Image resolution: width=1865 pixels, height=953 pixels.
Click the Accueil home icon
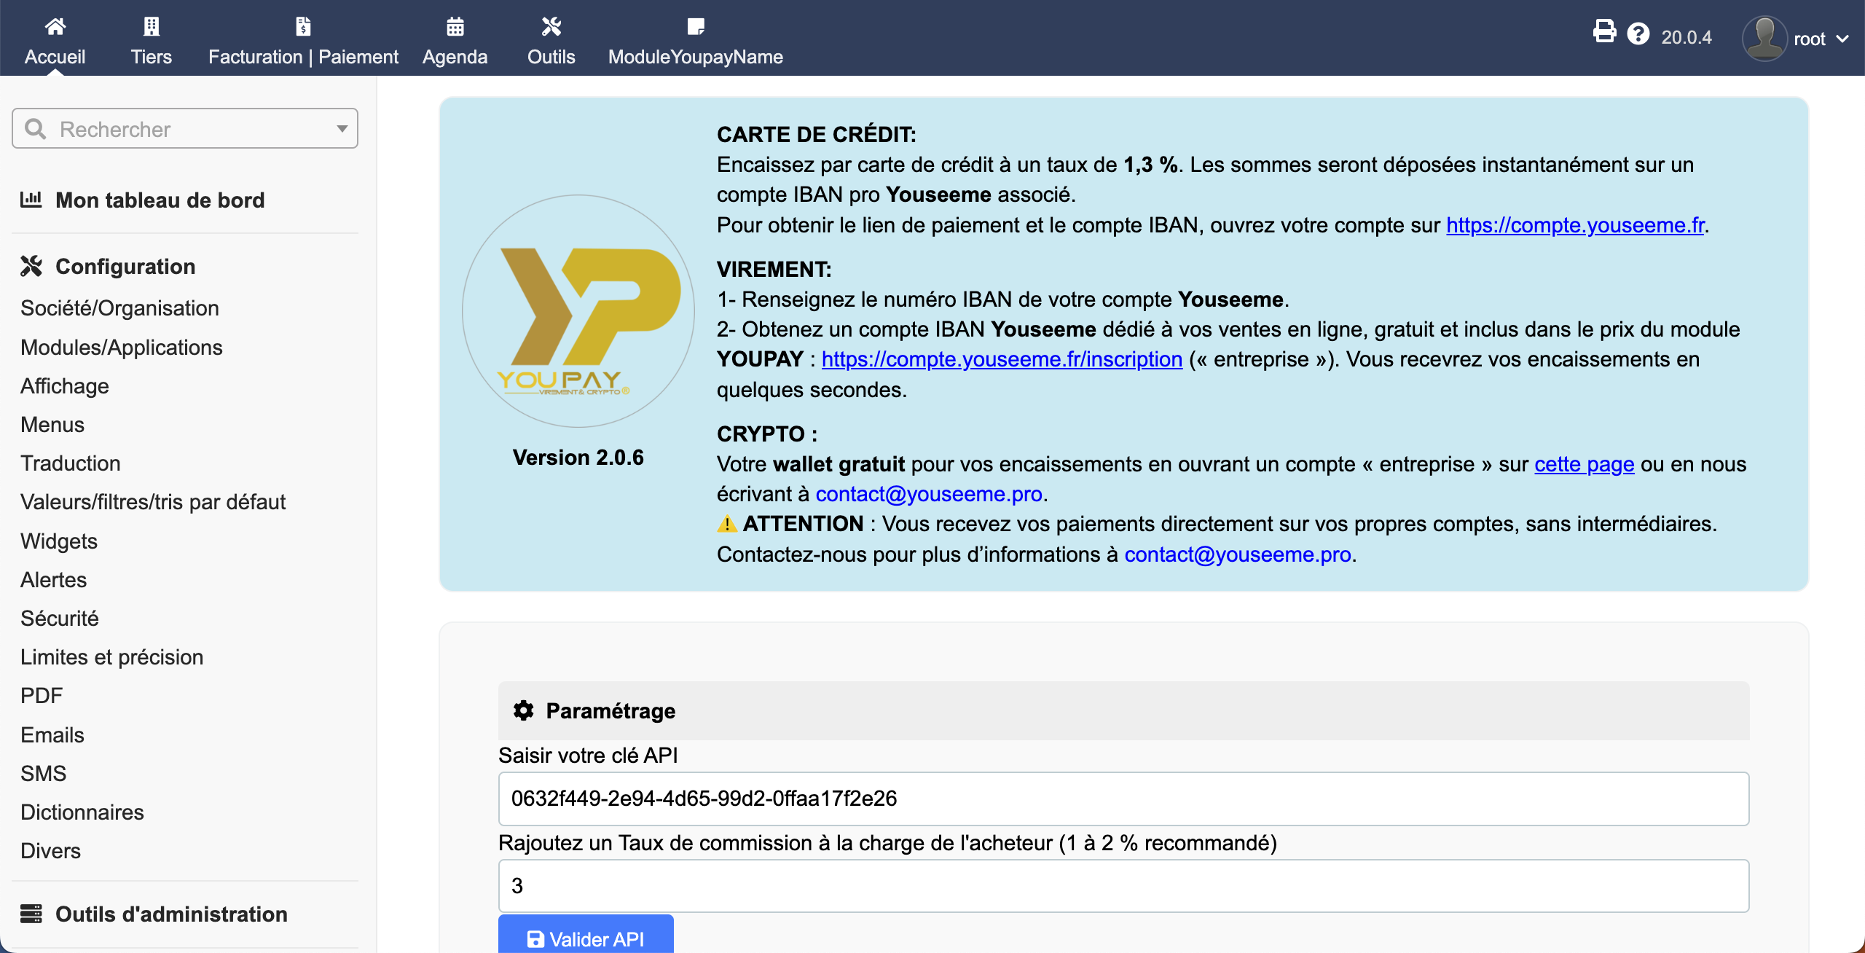tap(55, 27)
